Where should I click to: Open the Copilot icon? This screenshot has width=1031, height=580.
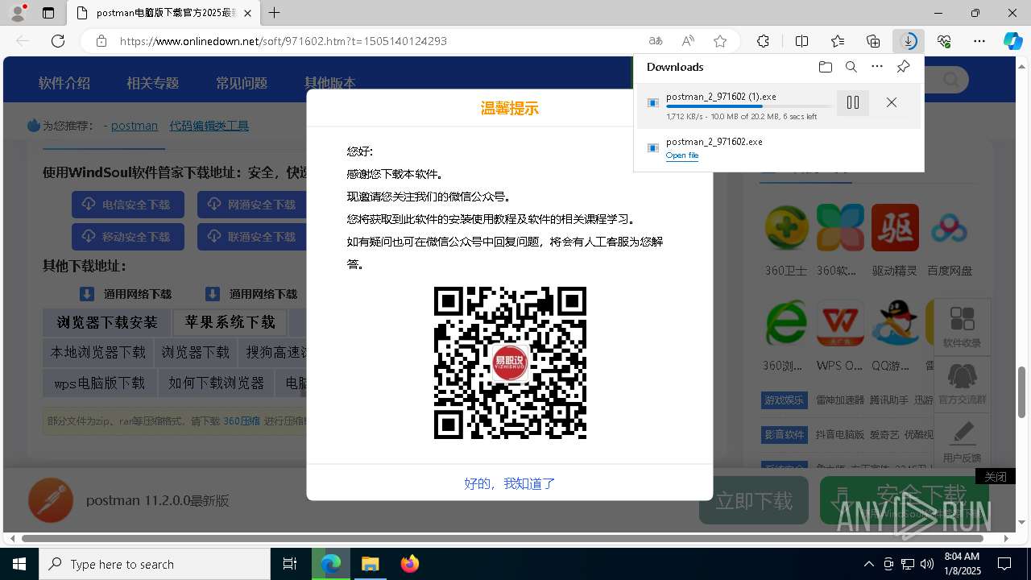coord(1012,41)
